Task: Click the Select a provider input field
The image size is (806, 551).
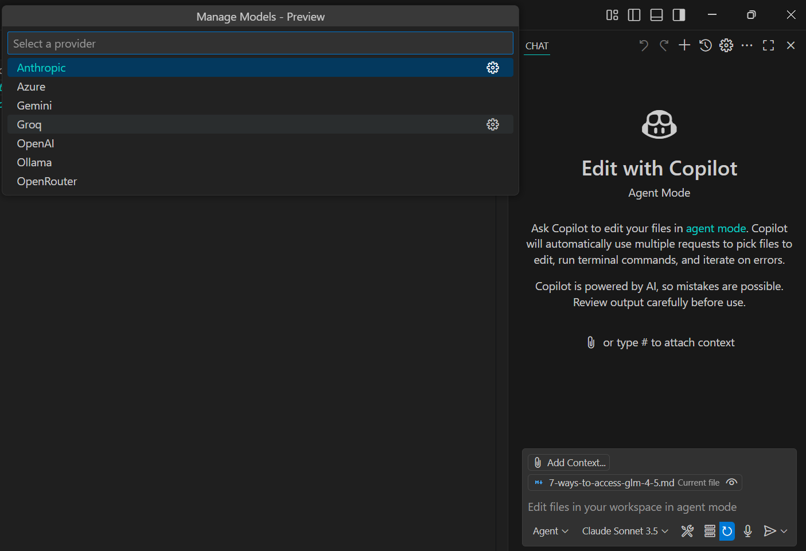Action: point(260,43)
